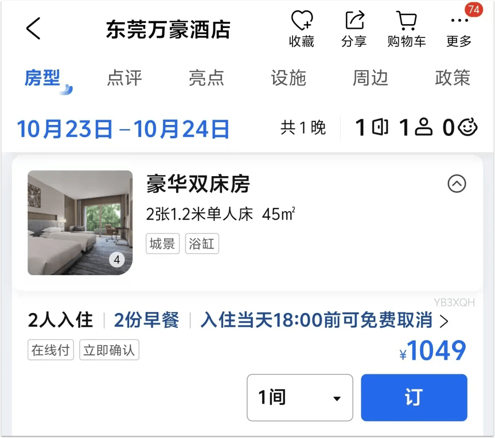Open the shopping cart
This screenshot has width=495, height=438.
[x=407, y=29]
